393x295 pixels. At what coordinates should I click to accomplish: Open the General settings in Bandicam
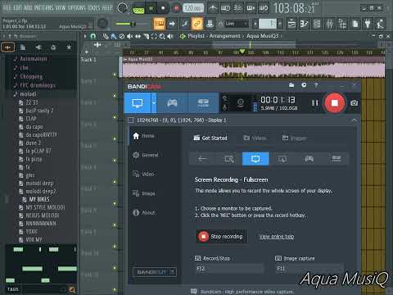click(x=145, y=155)
